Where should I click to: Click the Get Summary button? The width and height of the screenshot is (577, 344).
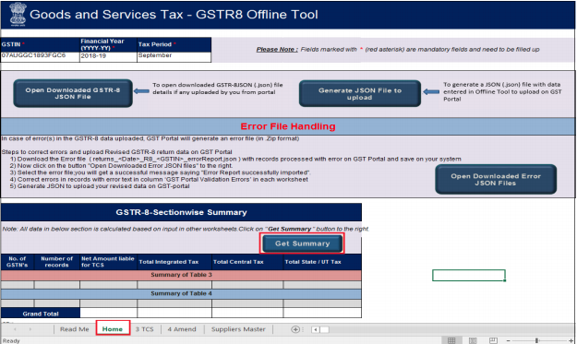pos(303,243)
